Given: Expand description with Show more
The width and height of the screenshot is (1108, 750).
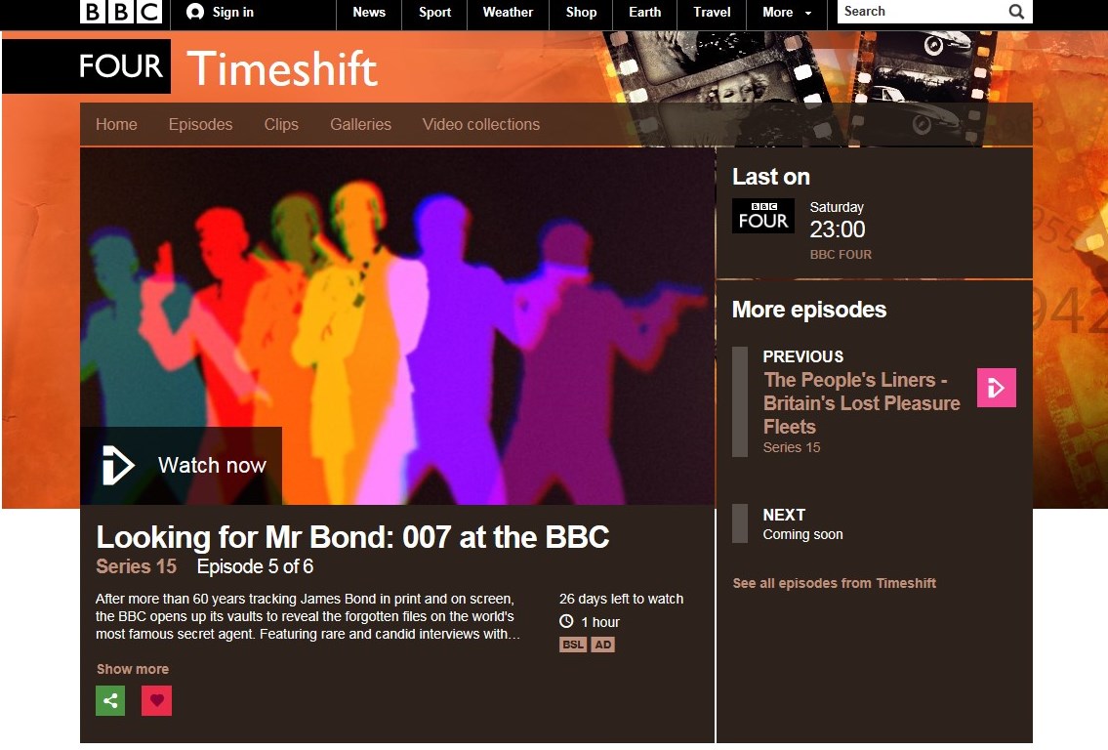Looking at the screenshot, I should 133,669.
